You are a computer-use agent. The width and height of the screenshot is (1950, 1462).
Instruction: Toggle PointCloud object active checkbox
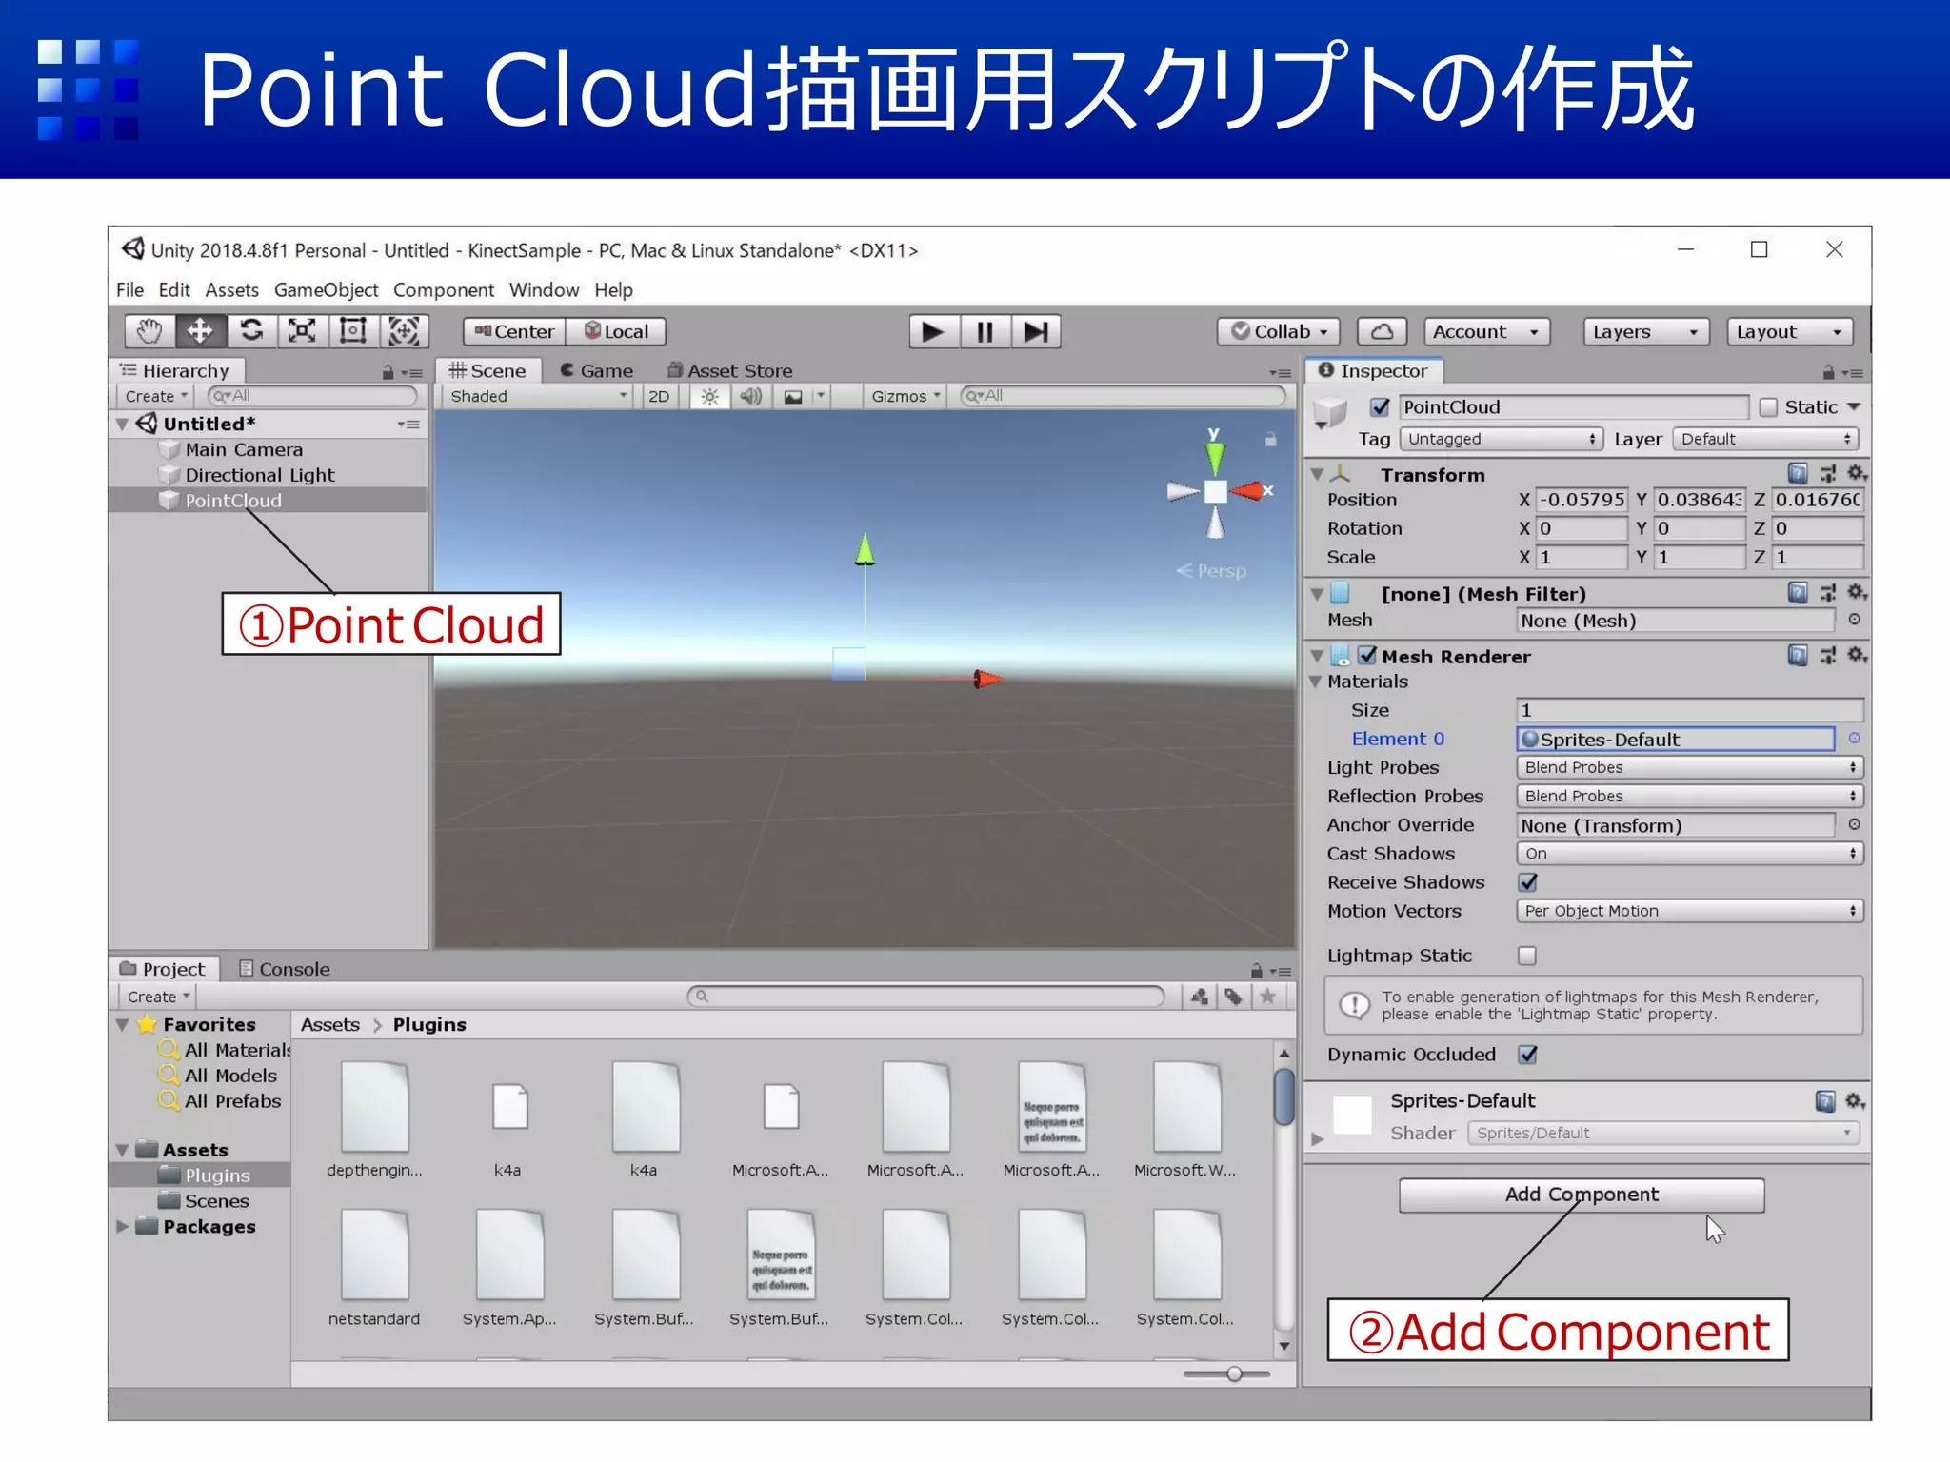(1380, 407)
